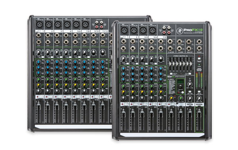Click the white tape-in RCA jack on ProFX8 mixer
Screen dimensions: 238x150
164,28
